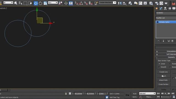Click the Y coordinate input field
This screenshot has width=176, height=99.
pyautogui.click(x=90, y=94)
